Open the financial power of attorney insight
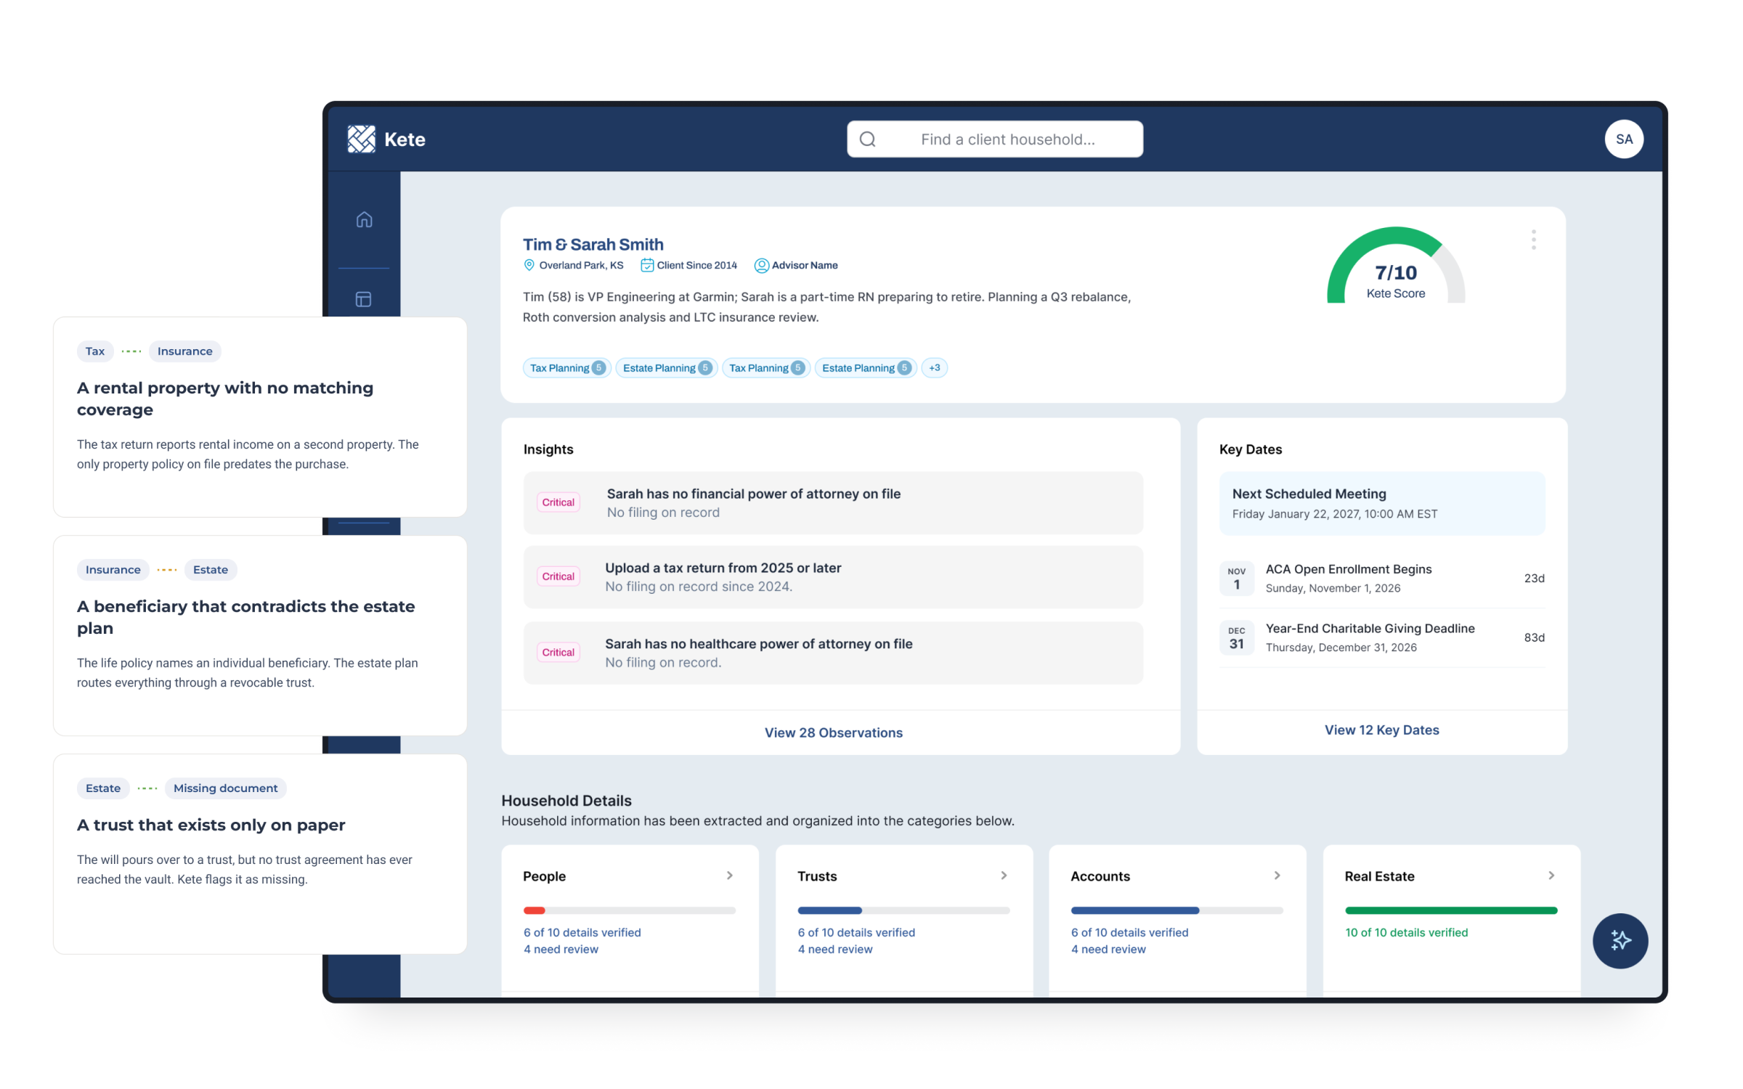 click(833, 502)
